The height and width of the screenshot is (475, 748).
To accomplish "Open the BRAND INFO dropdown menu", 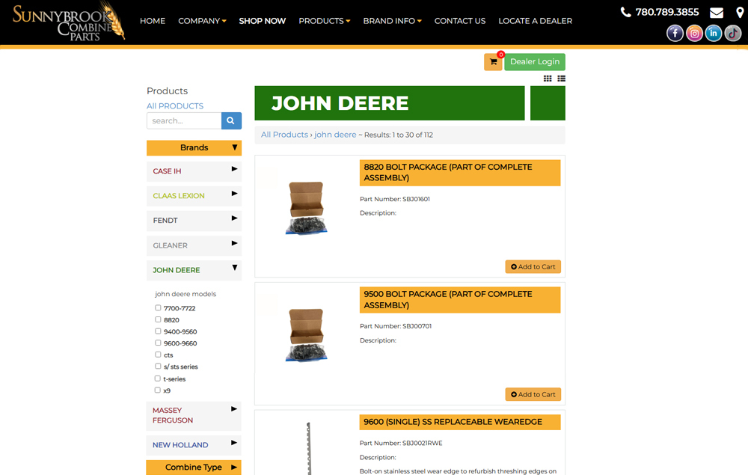I will point(392,21).
